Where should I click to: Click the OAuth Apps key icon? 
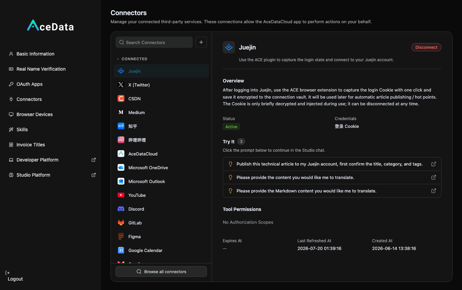pyautogui.click(x=11, y=84)
